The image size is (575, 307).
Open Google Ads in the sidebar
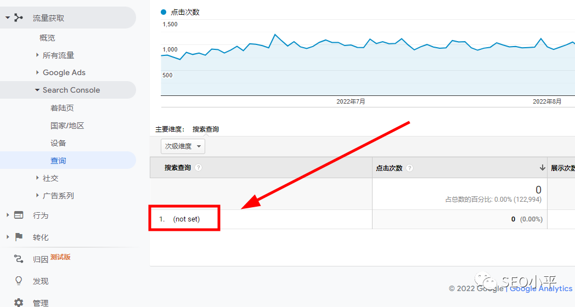click(x=64, y=72)
